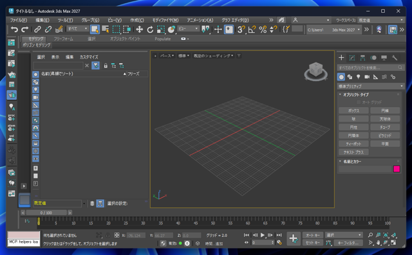
Task: Click frame 50 on the timeline track
Action: coord(213,222)
